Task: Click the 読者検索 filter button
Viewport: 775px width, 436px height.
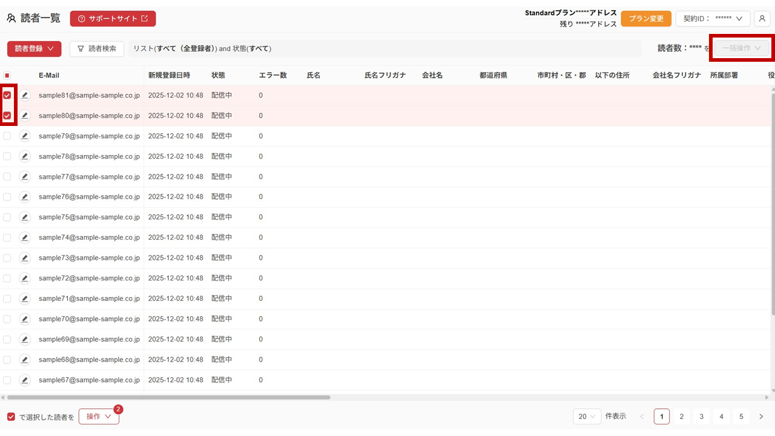Action: 97,48
